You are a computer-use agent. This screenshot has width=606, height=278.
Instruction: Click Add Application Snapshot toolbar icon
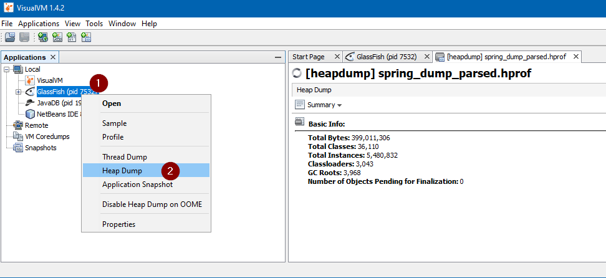[x=86, y=37]
